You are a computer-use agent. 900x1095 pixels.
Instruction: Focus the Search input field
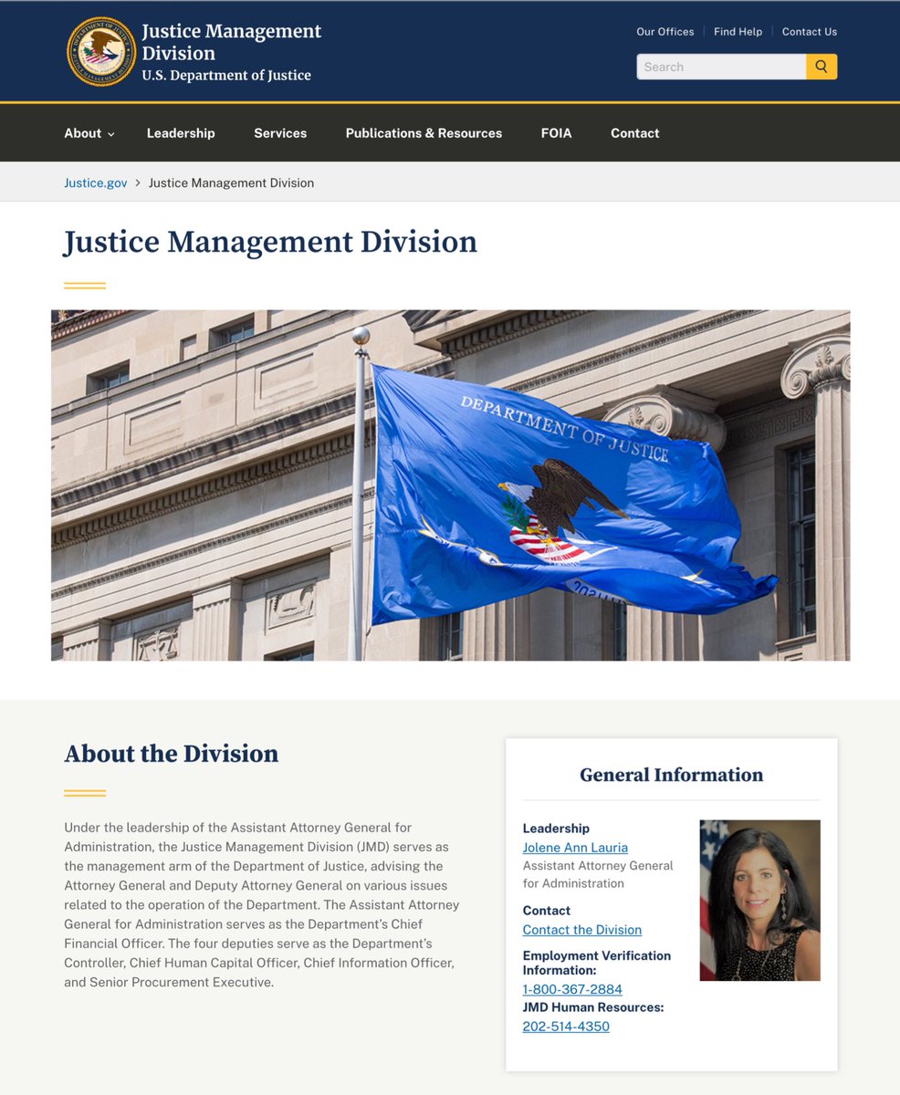tap(721, 67)
